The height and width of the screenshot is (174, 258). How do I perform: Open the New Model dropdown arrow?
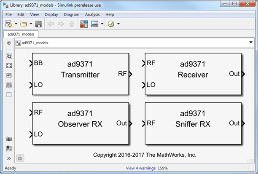16,24
